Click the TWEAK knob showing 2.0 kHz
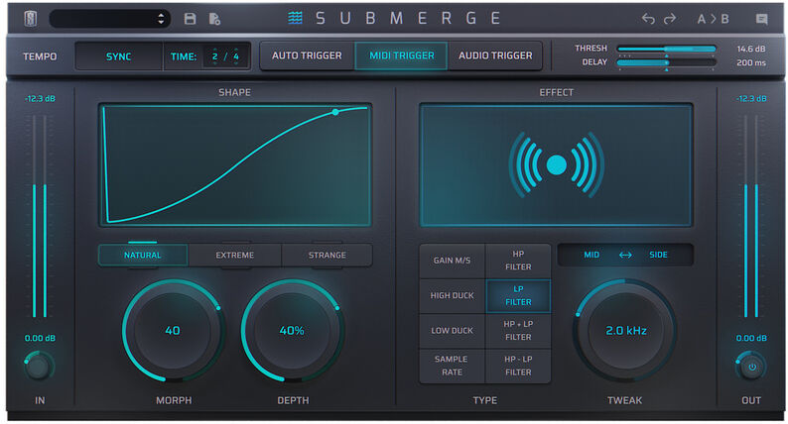 pyautogui.click(x=625, y=330)
